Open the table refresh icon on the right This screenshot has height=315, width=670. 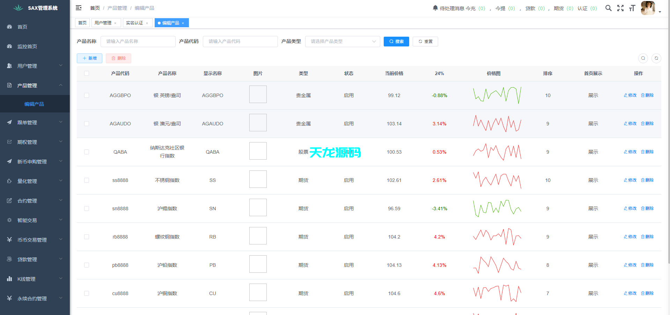coord(656,58)
